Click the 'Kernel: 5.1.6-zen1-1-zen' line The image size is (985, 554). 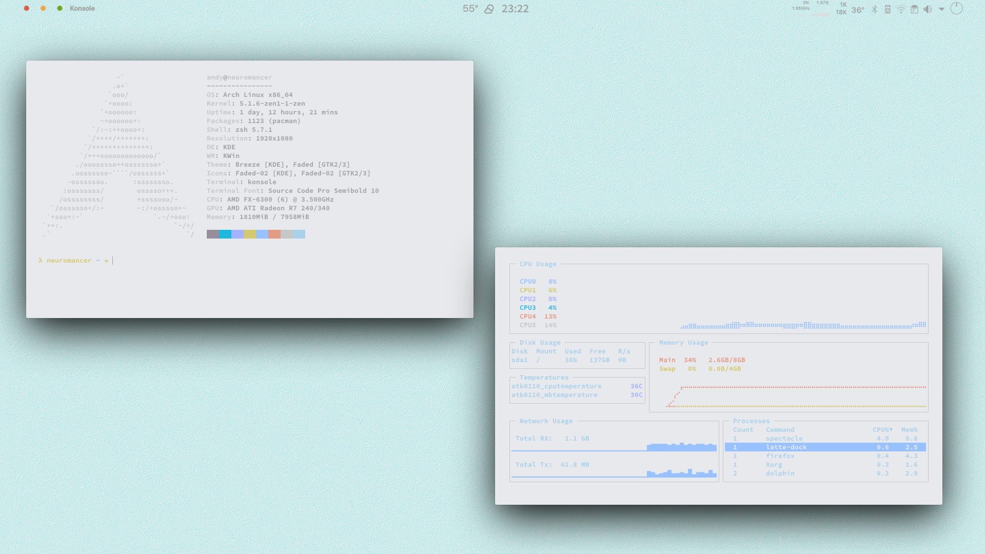pos(256,104)
